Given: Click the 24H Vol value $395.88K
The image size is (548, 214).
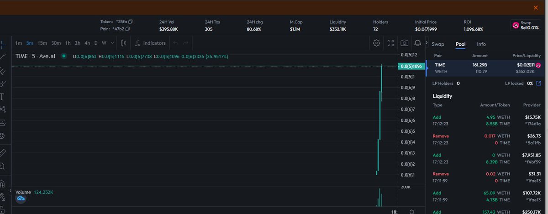Looking at the screenshot, I should (169, 29).
